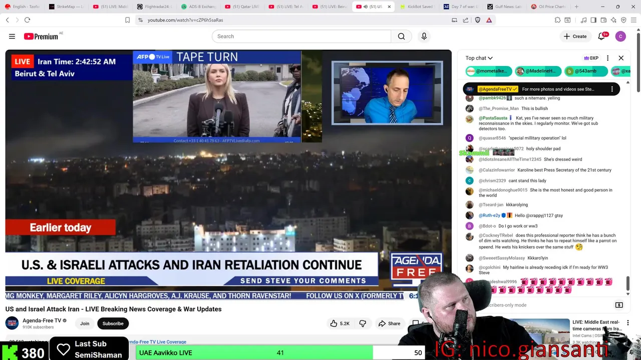Image resolution: width=641 pixels, height=360 pixels.
Task: Switch to Gulf News tab
Action: (x=504, y=6)
